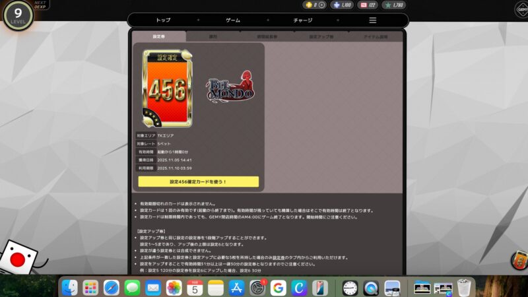Select the 設定券 tab
The image size is (528, 297).
pyautogui.click(x=158, y=37)
